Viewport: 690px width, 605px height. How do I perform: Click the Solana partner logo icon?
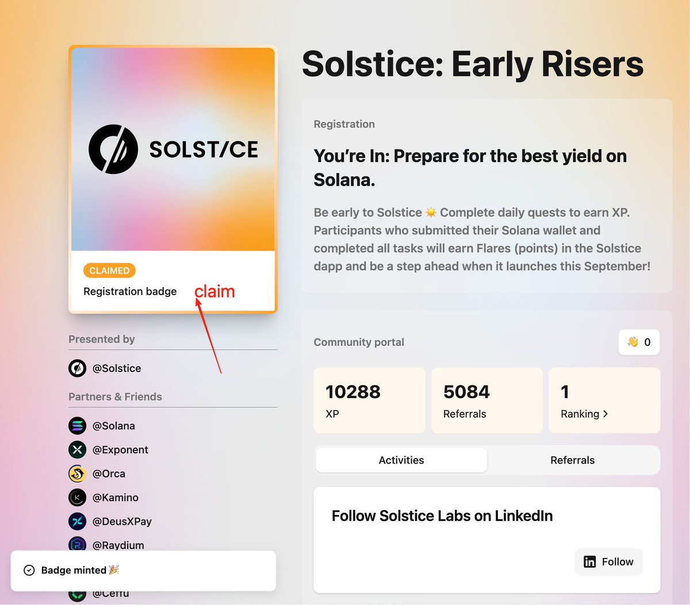click(78, 426)
